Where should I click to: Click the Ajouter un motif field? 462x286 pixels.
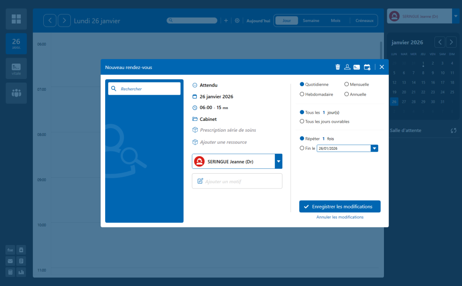click(x=237, y=181)
